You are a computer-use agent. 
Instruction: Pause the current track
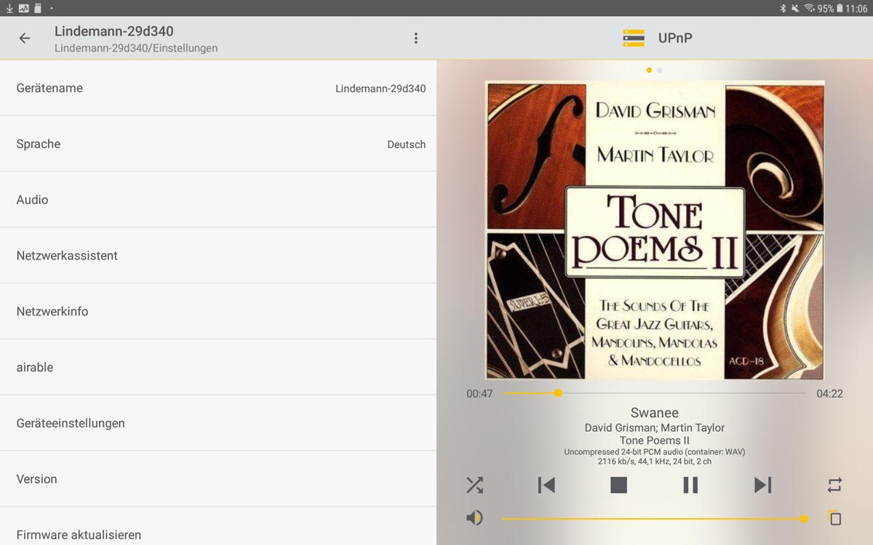tap(690, 485)
